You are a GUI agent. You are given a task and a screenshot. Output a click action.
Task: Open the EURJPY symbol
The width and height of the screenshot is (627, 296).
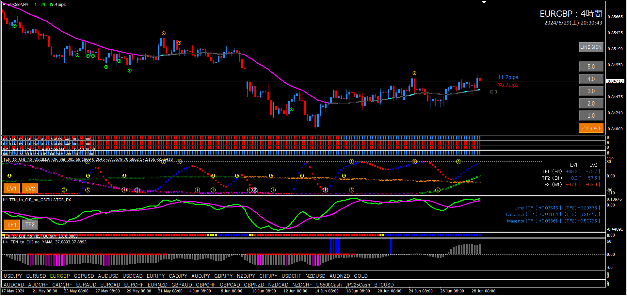point(156,276)
